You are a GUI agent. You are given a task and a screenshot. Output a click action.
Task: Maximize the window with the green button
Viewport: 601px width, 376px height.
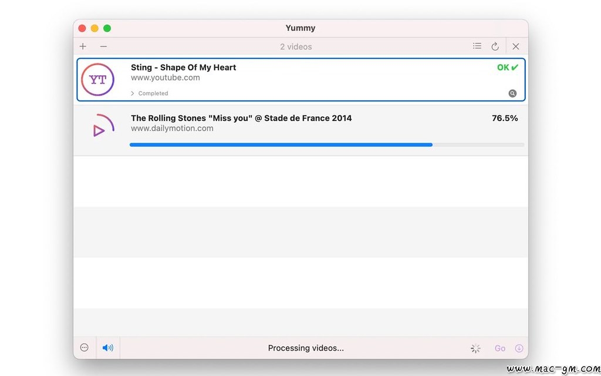tap(107, 28)
